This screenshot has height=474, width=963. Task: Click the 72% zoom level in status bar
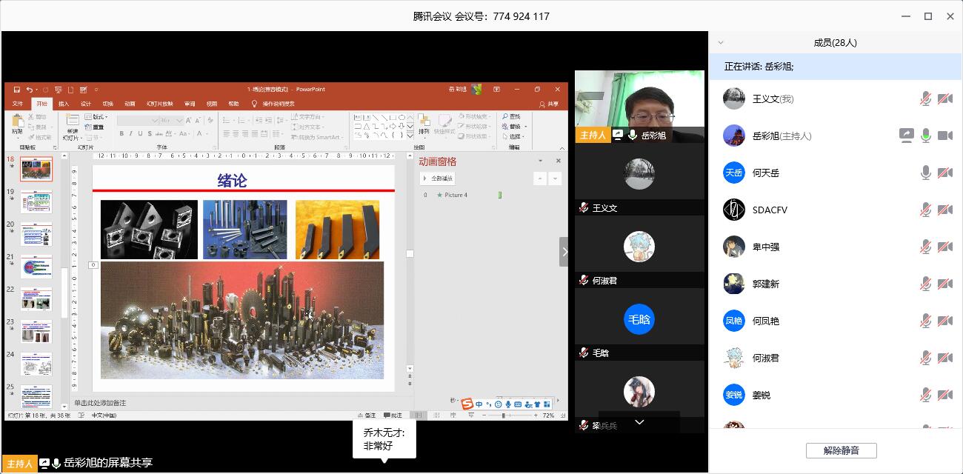click(x=548, y=415)
